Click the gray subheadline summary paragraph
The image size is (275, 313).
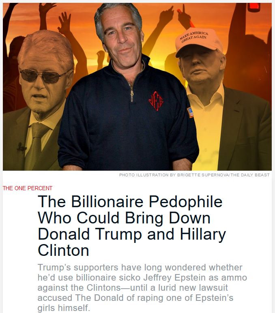click(142, 287)
